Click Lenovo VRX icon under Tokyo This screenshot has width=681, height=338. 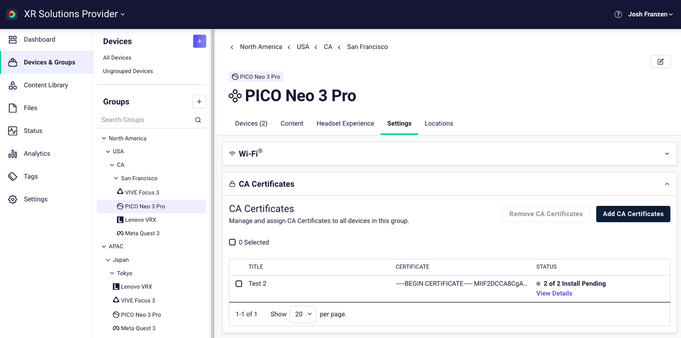click(116, 287)
